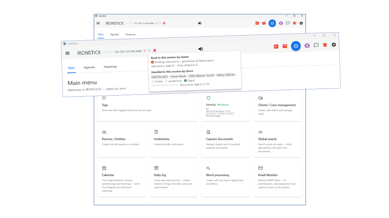Screen dimensions: 389x218
Task: Switch to Agenda tab in back window
Action: pyautogui.click(x=114, y=34)
